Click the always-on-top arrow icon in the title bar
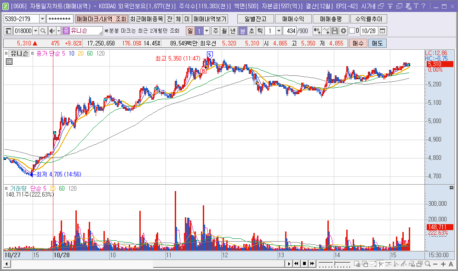458x271 pixels. 390,6
